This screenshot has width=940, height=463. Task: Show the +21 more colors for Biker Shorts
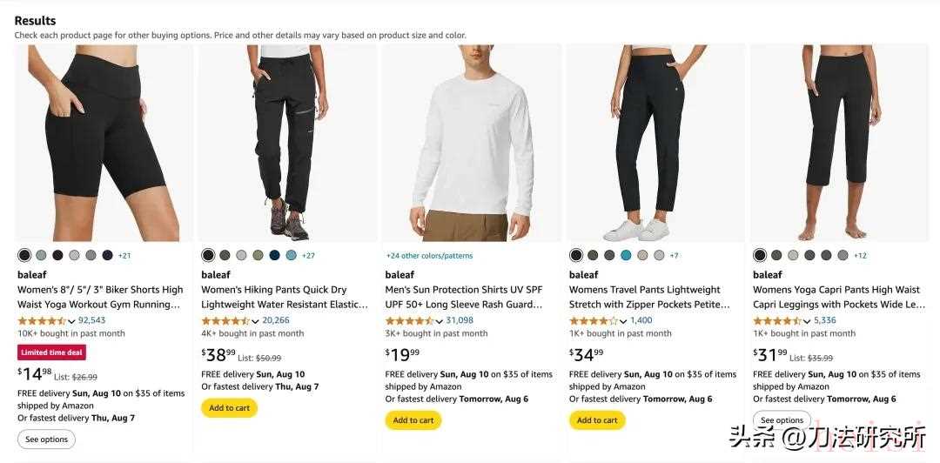124,256
